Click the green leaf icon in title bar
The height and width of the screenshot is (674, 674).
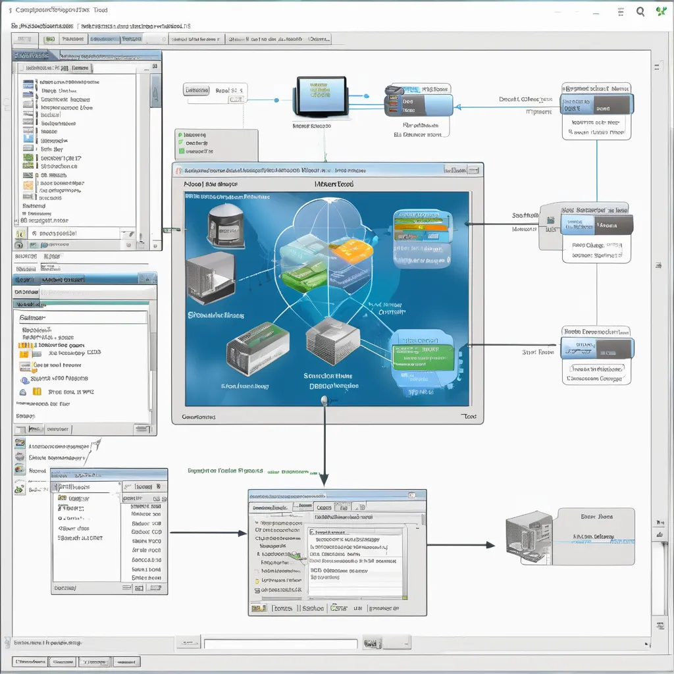[660, 11]
